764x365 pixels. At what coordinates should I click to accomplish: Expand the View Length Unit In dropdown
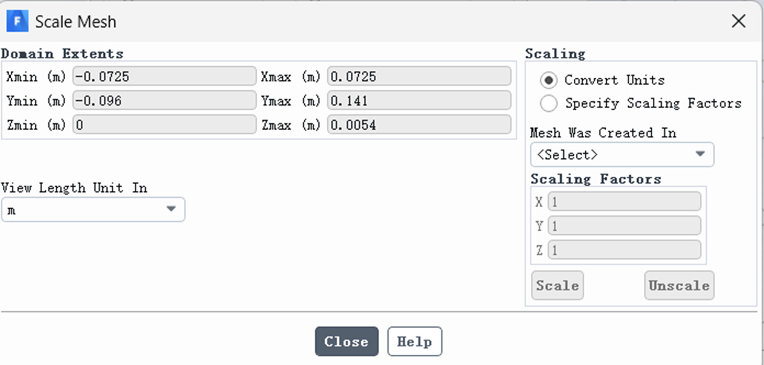(x=93, y=209)
